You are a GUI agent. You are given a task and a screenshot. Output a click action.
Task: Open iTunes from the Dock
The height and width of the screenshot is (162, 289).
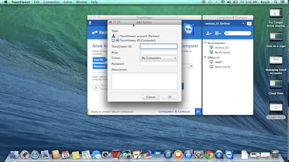coord(168,155)
